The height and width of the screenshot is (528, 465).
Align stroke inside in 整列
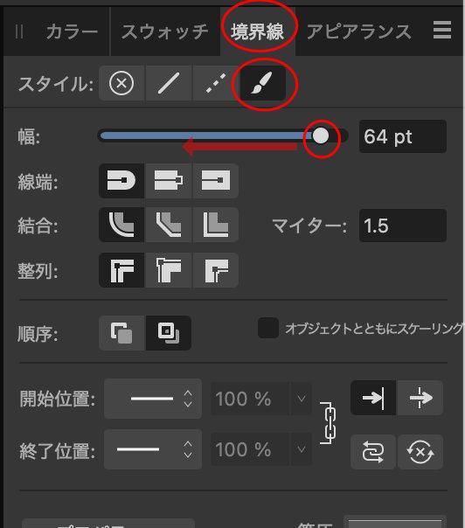point(169,270)
